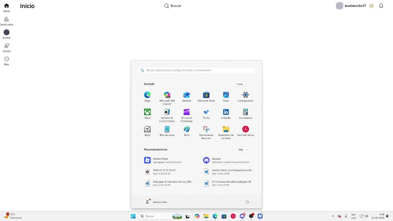Open the To Do app
393x221 pixels.
click(x=206, y=114)
